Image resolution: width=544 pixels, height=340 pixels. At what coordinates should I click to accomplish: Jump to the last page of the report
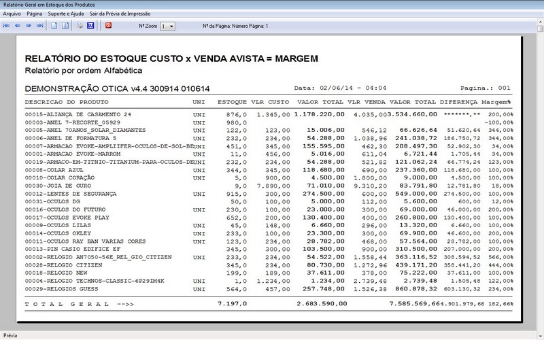click(x=39, y=25)
